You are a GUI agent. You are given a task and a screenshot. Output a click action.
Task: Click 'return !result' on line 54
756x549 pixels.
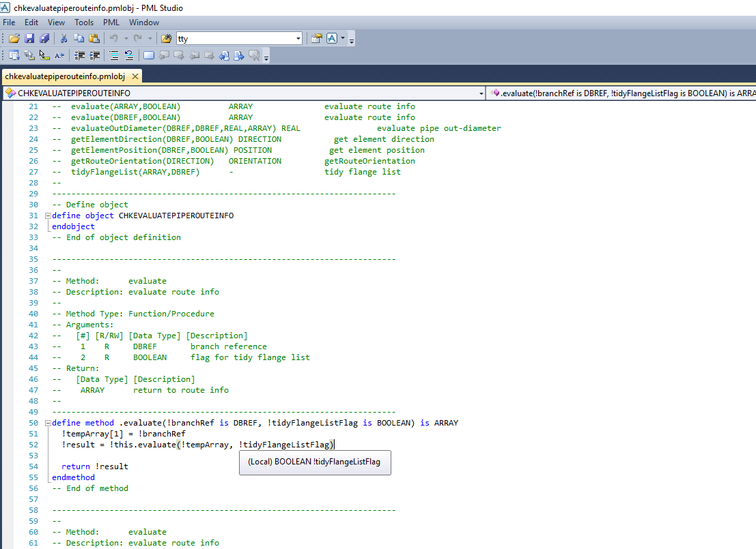coord(95,466)
